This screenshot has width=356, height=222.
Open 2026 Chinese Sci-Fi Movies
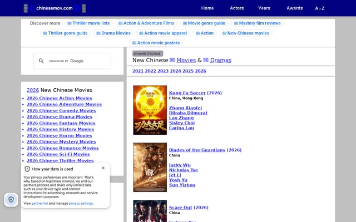(58, 154)
